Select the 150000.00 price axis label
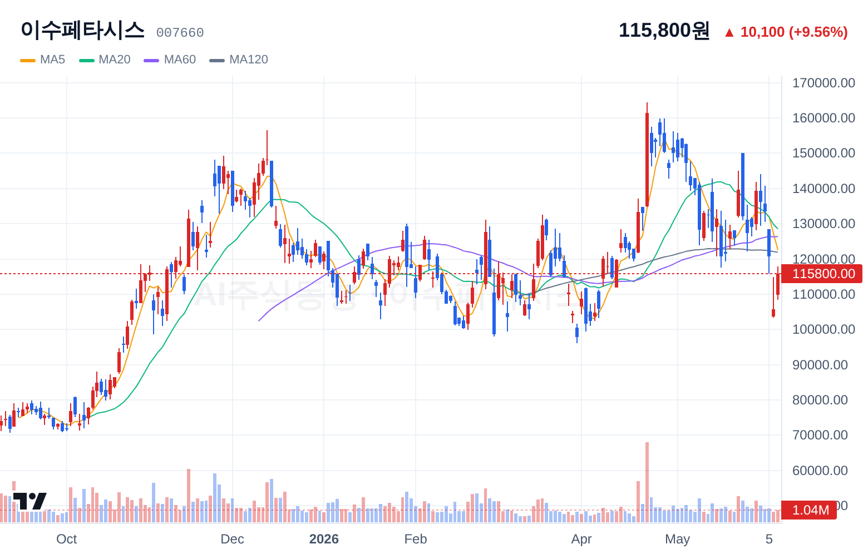Viewport: 868px width, 554px height. [x=823, y=153]
